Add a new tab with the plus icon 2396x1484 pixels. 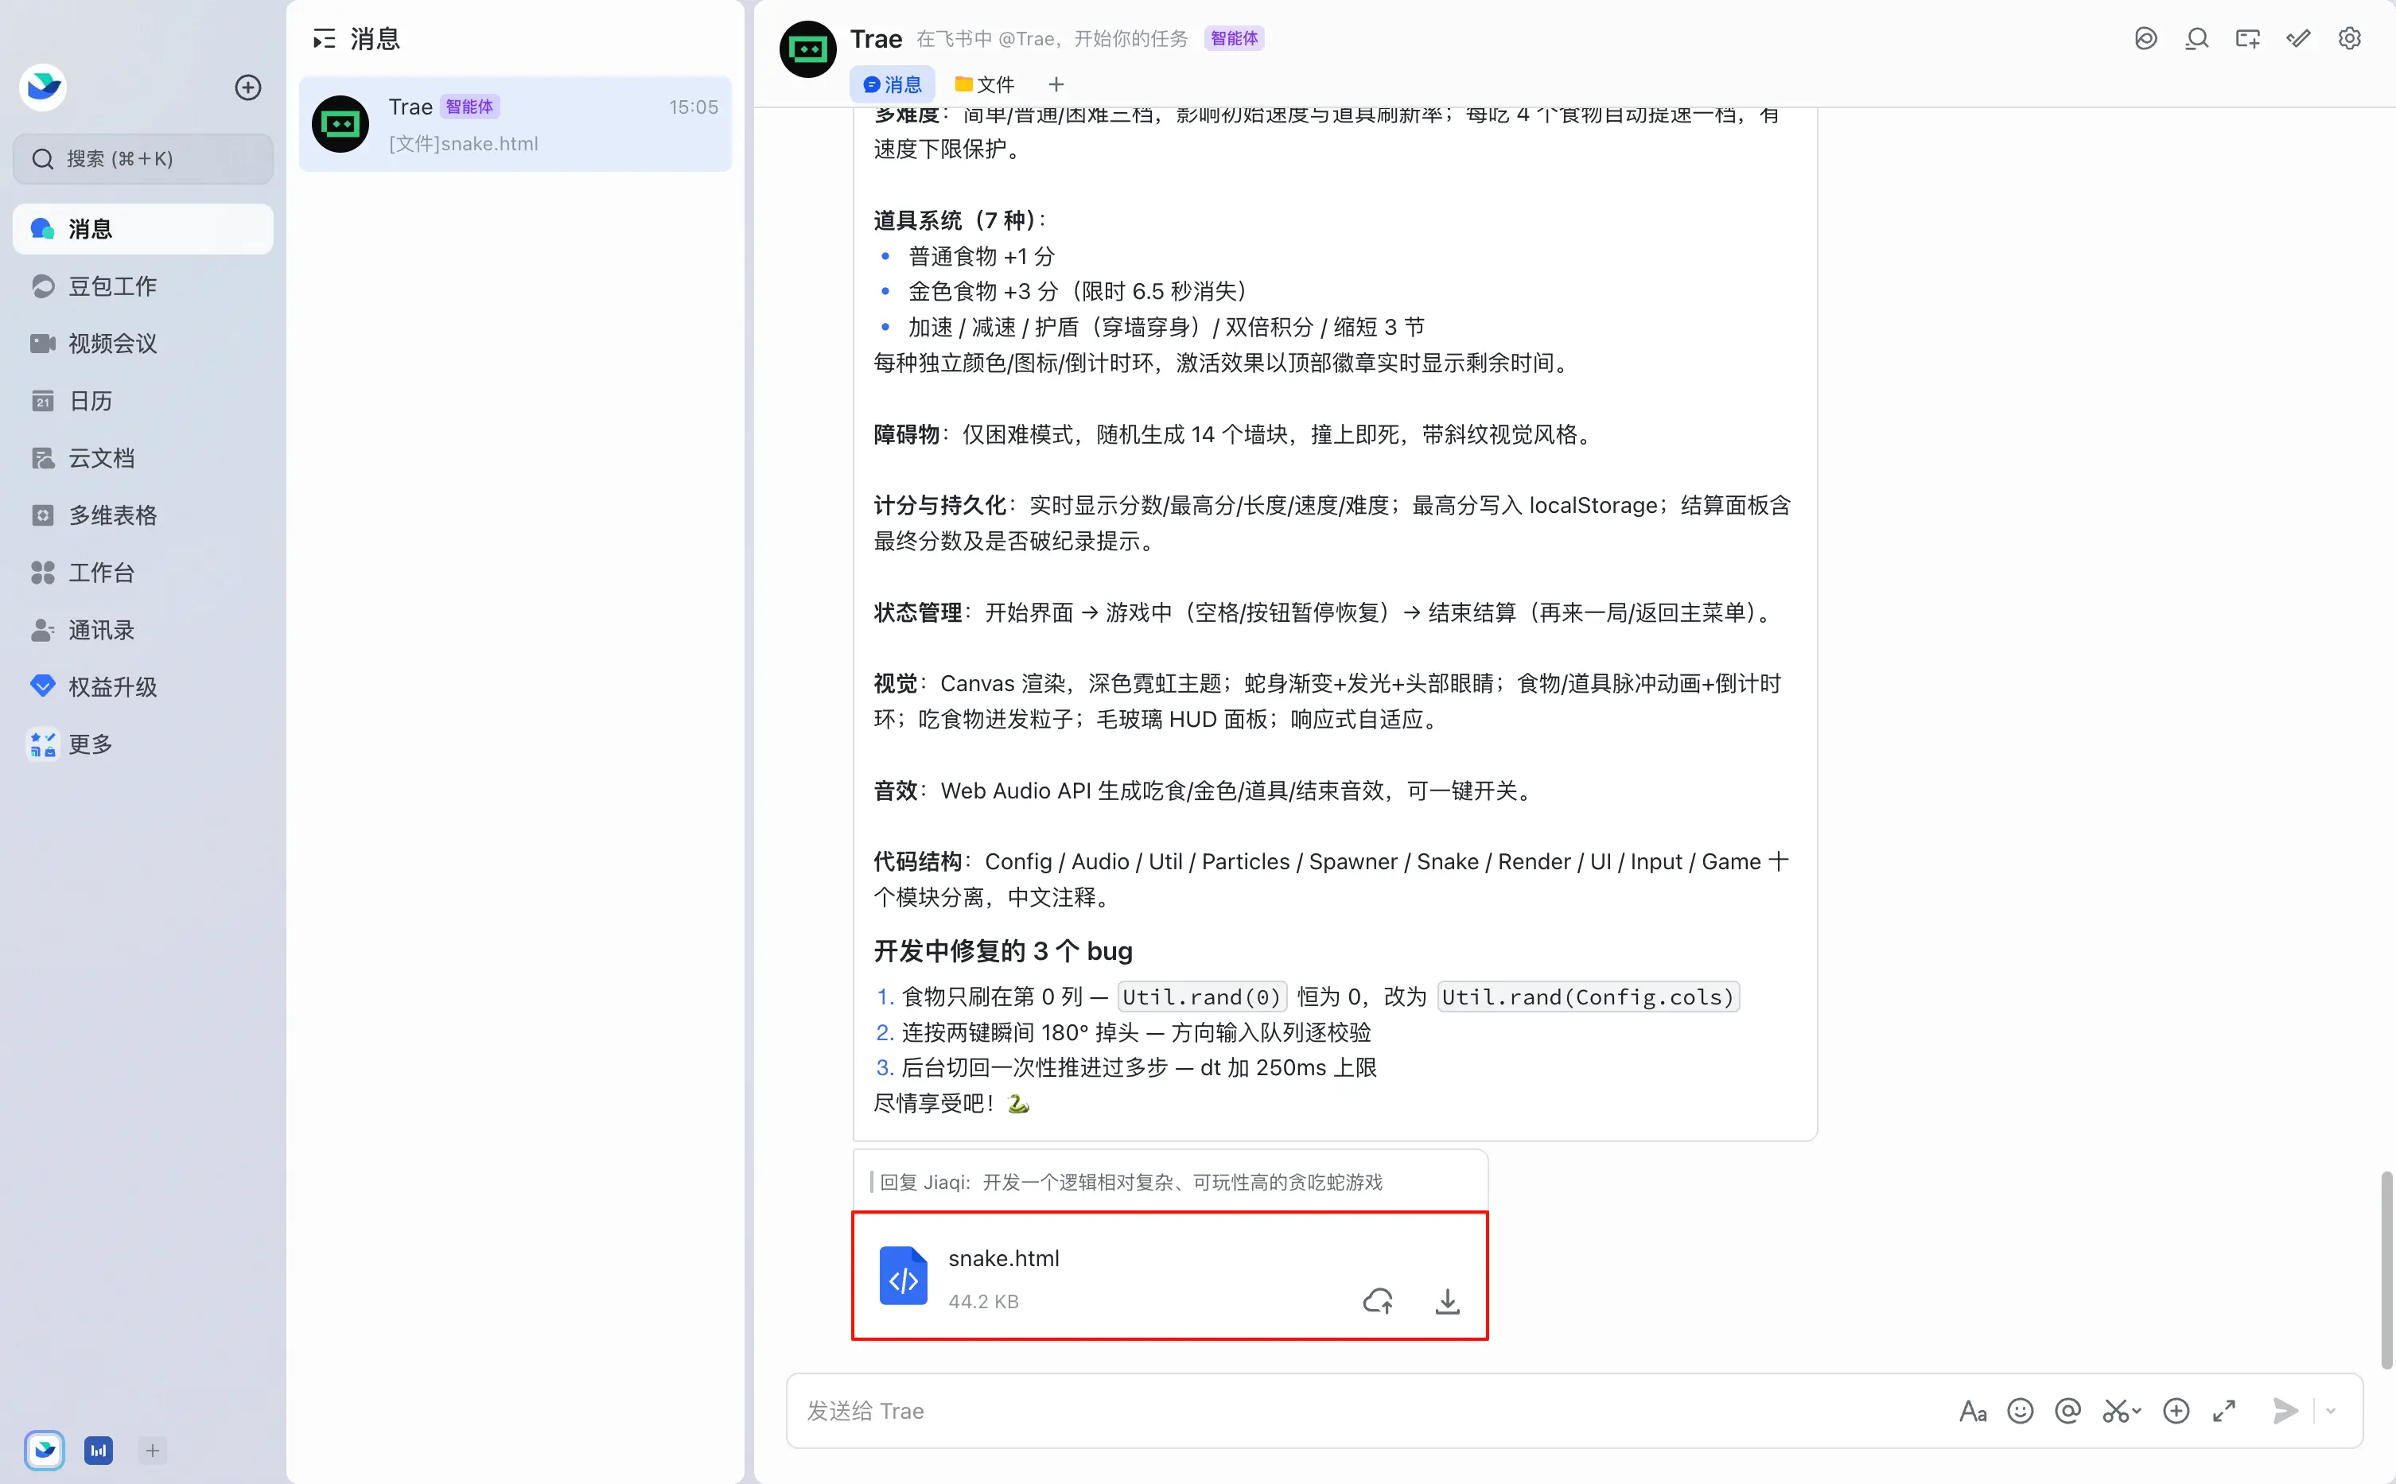1056,84
